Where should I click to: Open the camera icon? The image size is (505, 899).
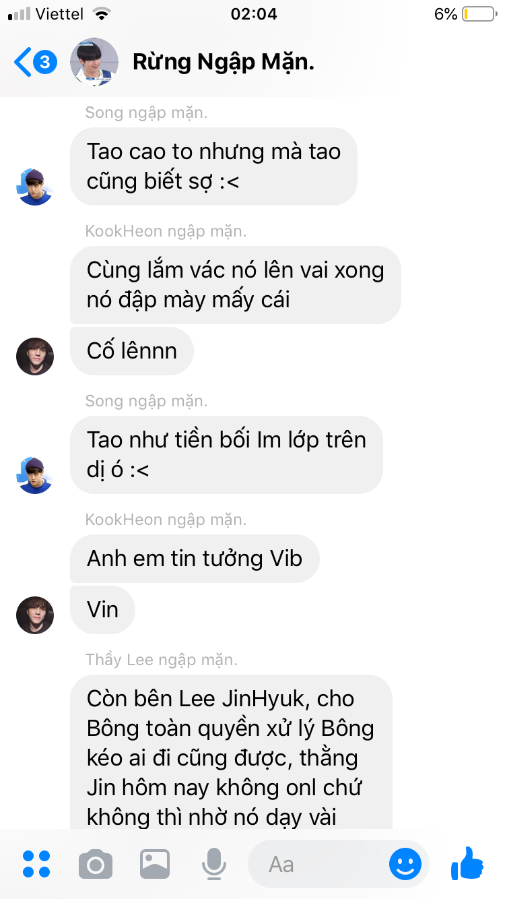click(x=96, y=864)
